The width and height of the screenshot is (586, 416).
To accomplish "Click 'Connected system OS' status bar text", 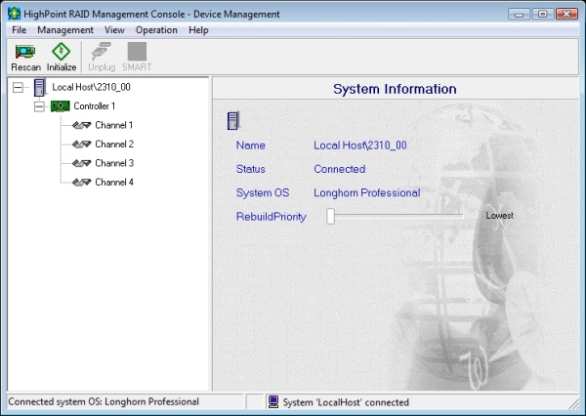I will click(x=104, y=401).
